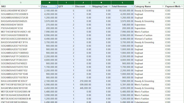The height and width of the screenshot is (103, 184).
Task: Select SKU cell WOFDEA59CE228149430-36
Action: [21, 39]
